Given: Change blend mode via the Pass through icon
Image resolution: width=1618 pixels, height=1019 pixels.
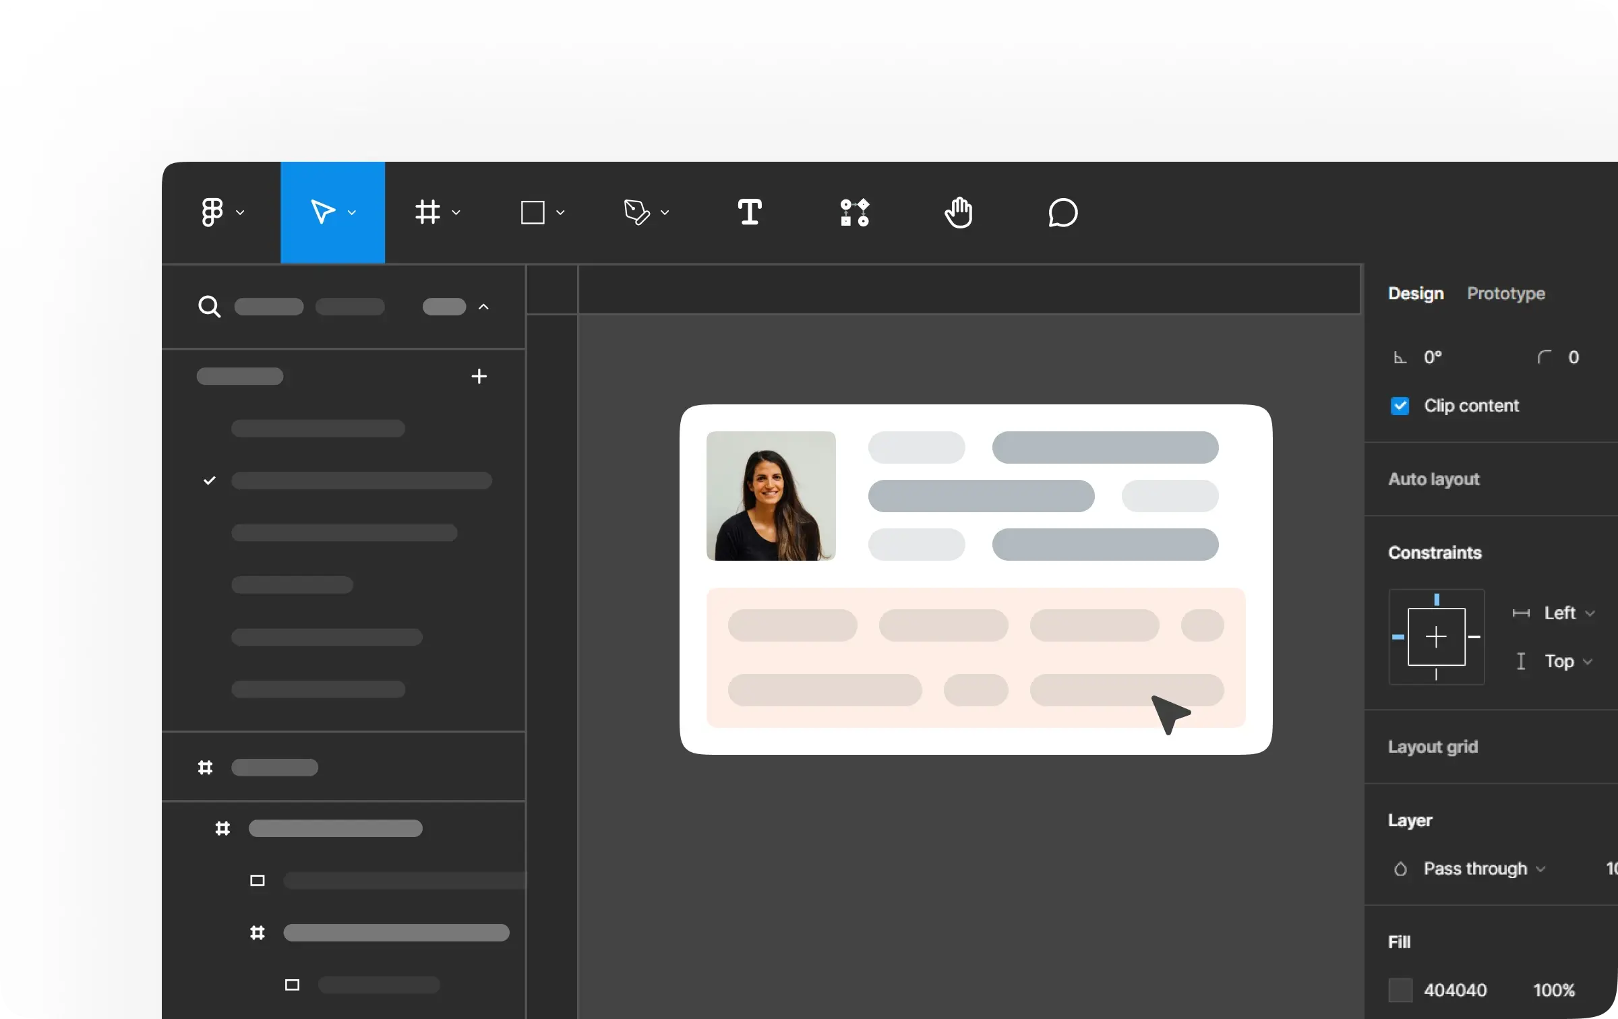Looking at the screenshot, I should point(1400,869).
